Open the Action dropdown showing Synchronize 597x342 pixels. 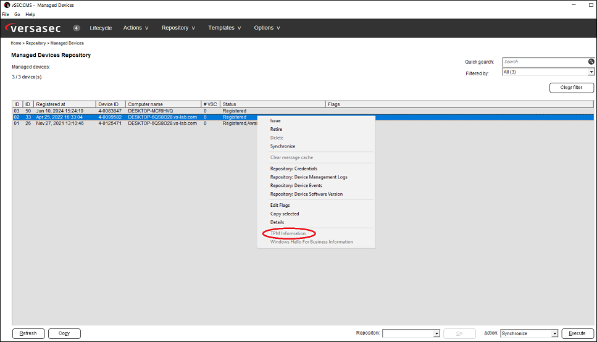click(x=529, y=333)
